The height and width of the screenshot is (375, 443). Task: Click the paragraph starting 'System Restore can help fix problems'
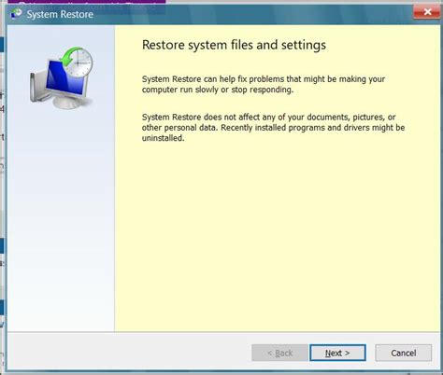click(264, 84)
